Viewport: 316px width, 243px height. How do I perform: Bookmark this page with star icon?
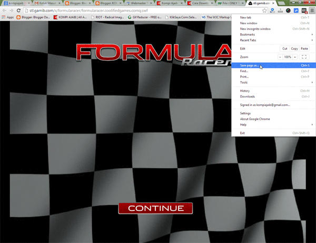[264, 11]
